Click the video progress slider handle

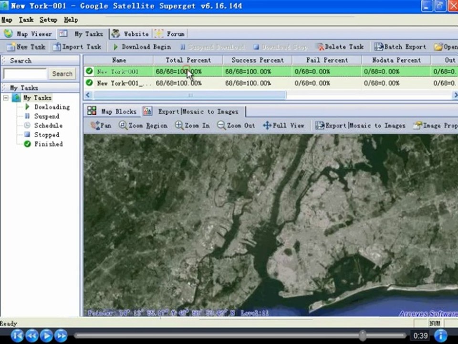(363, 335)
